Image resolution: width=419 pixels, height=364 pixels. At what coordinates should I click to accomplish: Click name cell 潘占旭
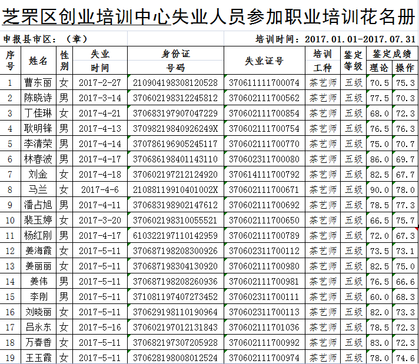(38, 205)
